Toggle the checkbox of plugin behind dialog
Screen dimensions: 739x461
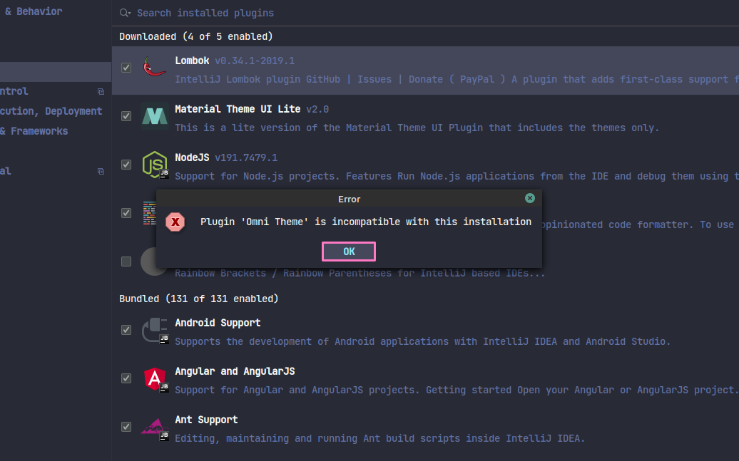pos(126,213)
